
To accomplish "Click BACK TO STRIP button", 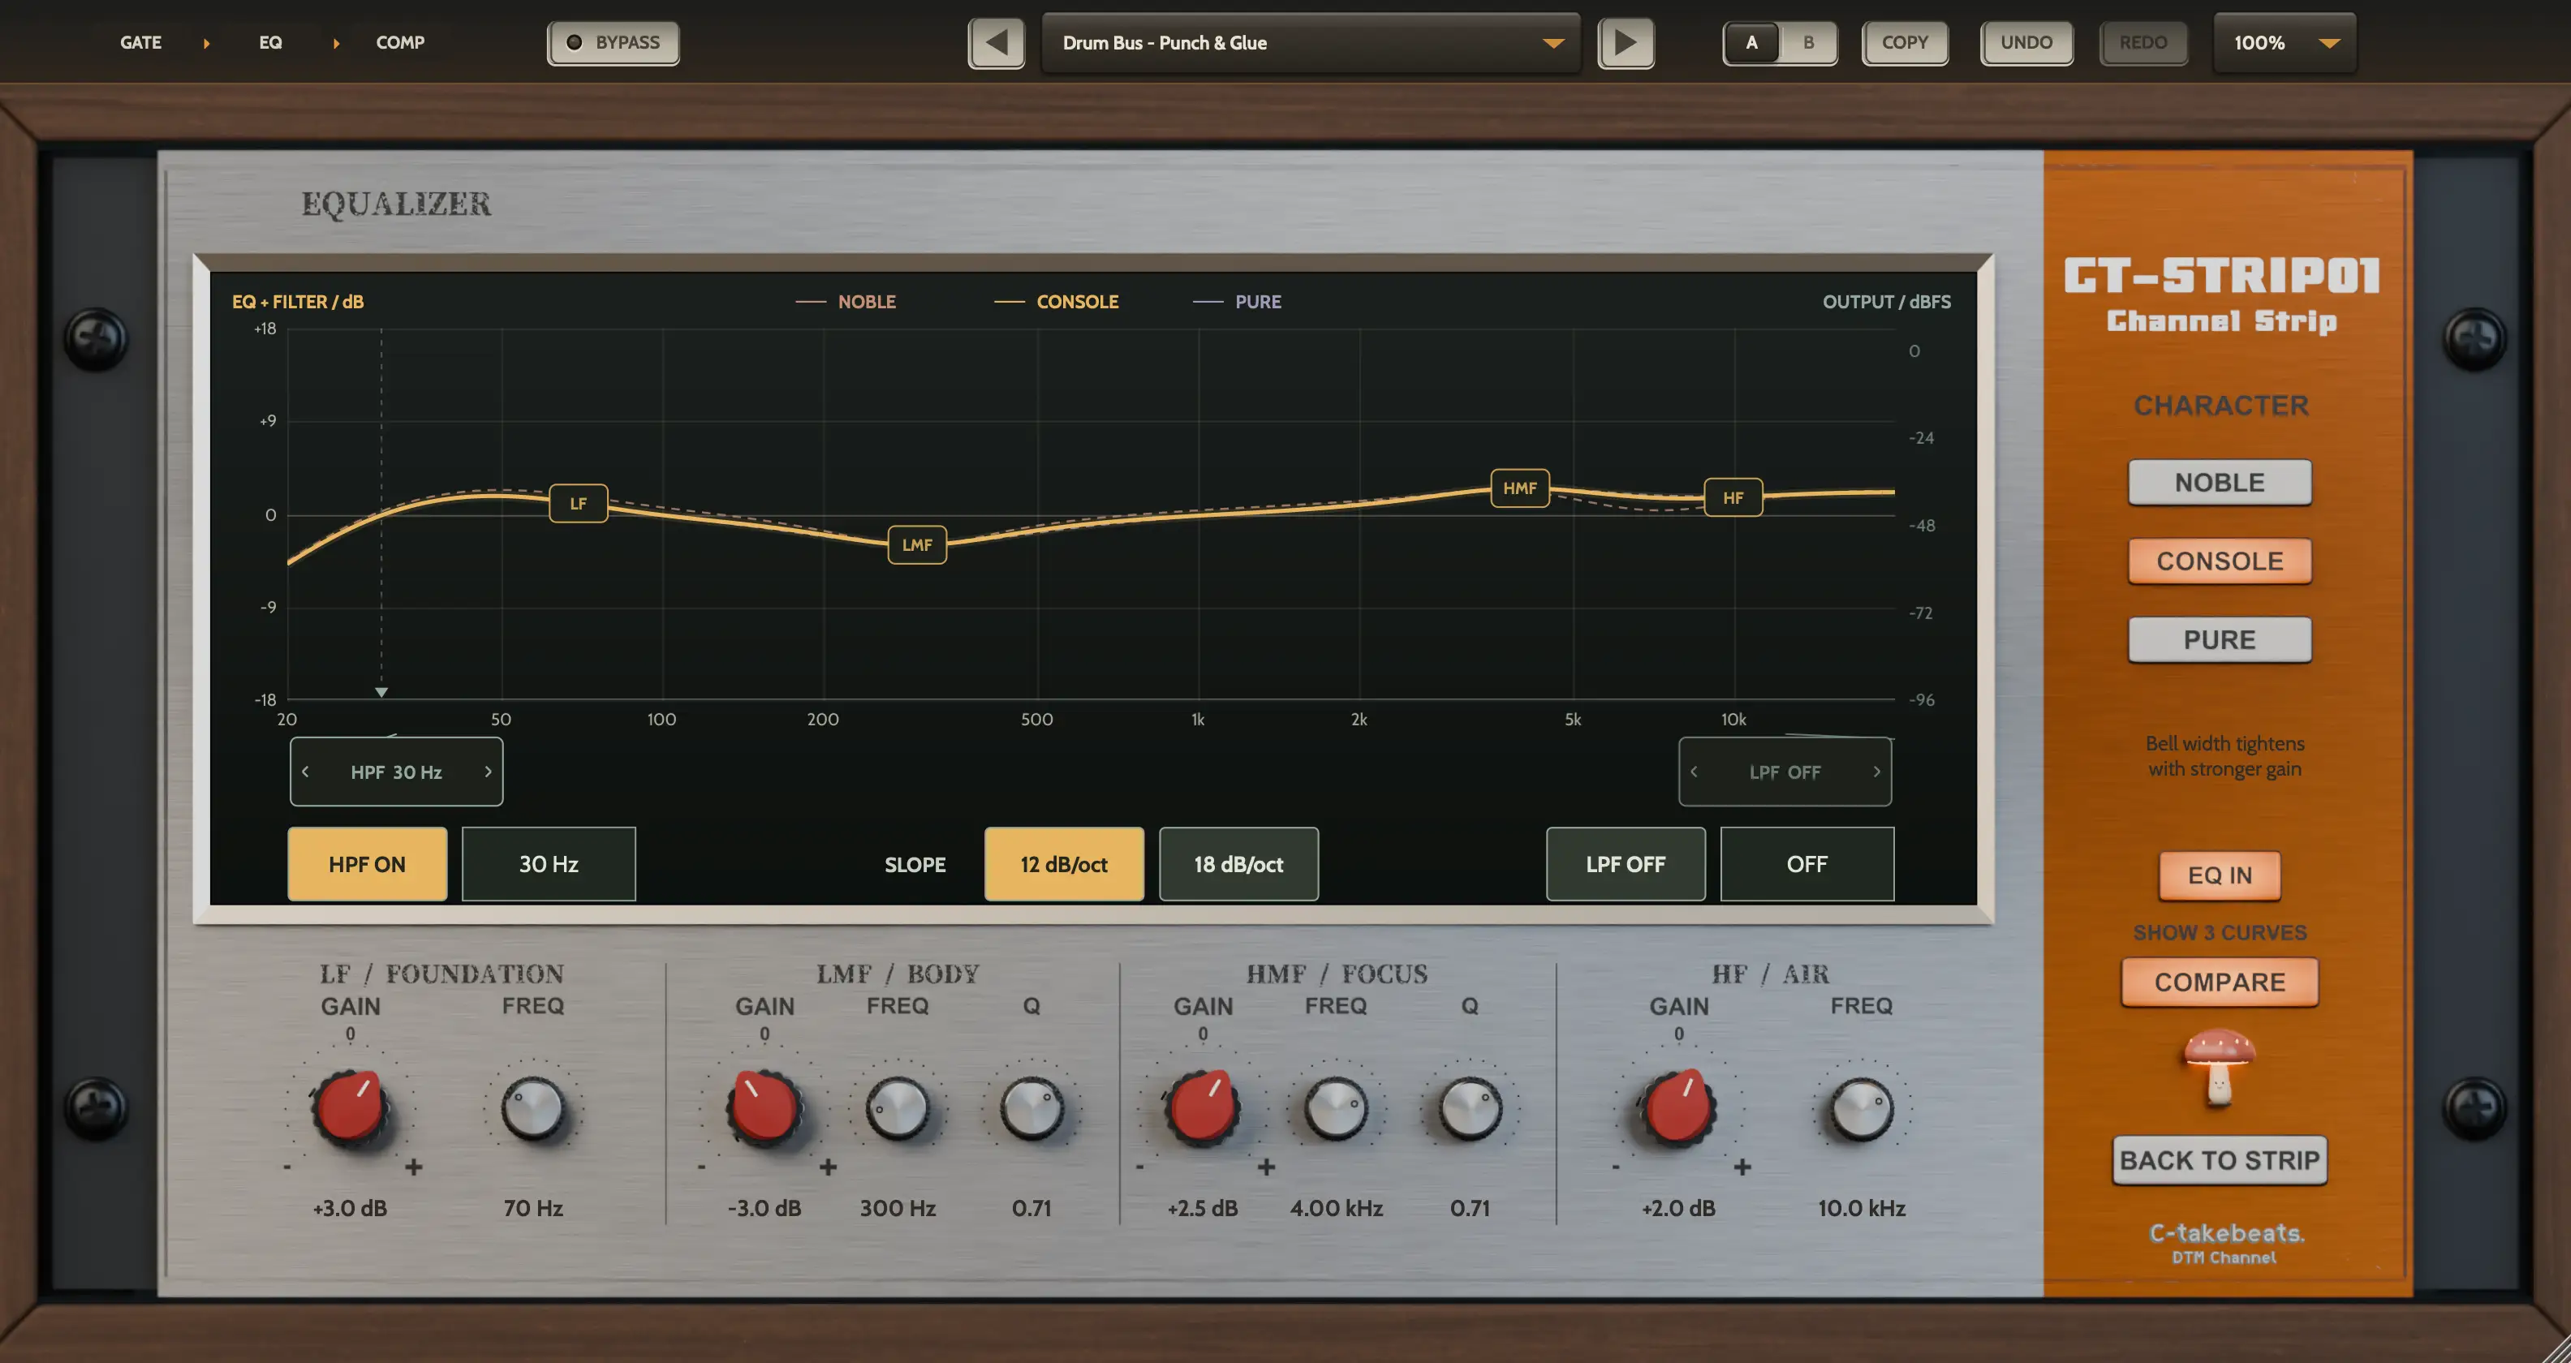I will click(2220, 1160).
